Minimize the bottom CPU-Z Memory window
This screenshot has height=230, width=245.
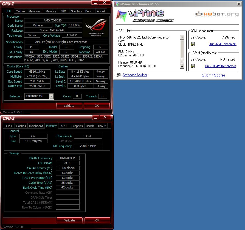pyautogui.click(x=96, y=117)
